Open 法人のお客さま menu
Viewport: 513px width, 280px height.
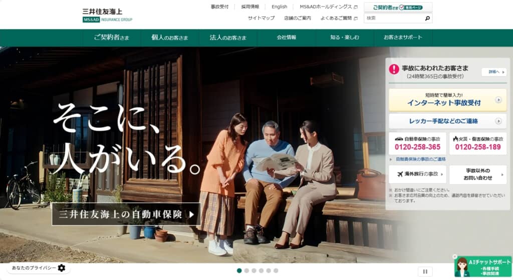point(228,37)
